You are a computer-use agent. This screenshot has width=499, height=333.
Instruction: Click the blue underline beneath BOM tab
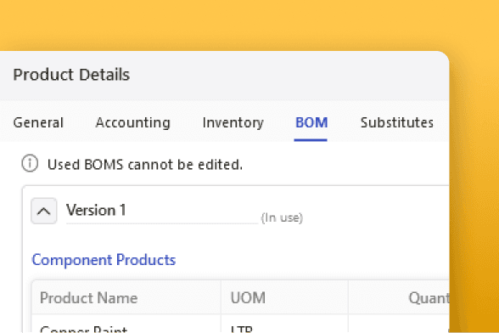[311, 139]
